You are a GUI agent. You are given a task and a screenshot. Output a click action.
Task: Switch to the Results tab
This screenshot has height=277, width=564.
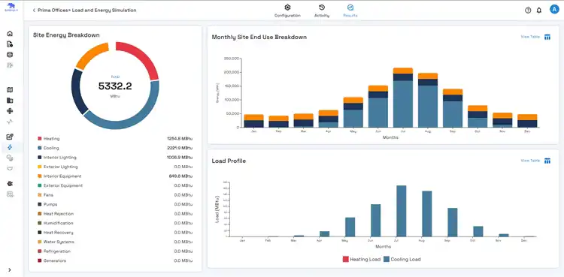[x=350, y=11]
